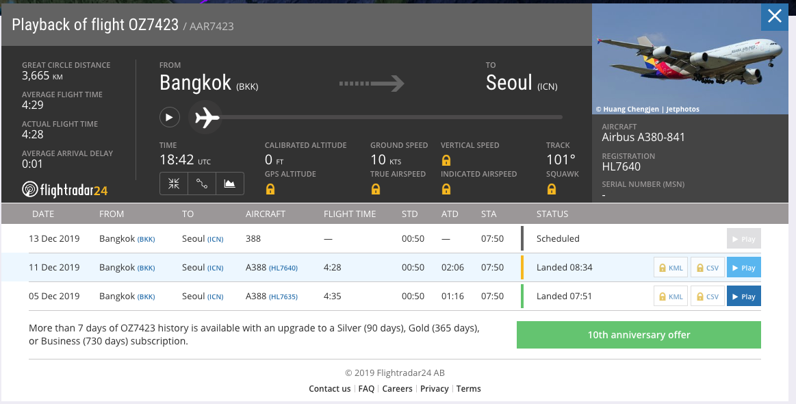
Task: Click BKK link in the 11 Dec row
Action: tap(146, 268)
